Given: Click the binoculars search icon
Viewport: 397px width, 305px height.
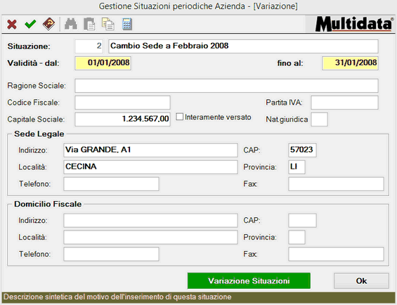Looking at the screenshot, I should 71,25.
